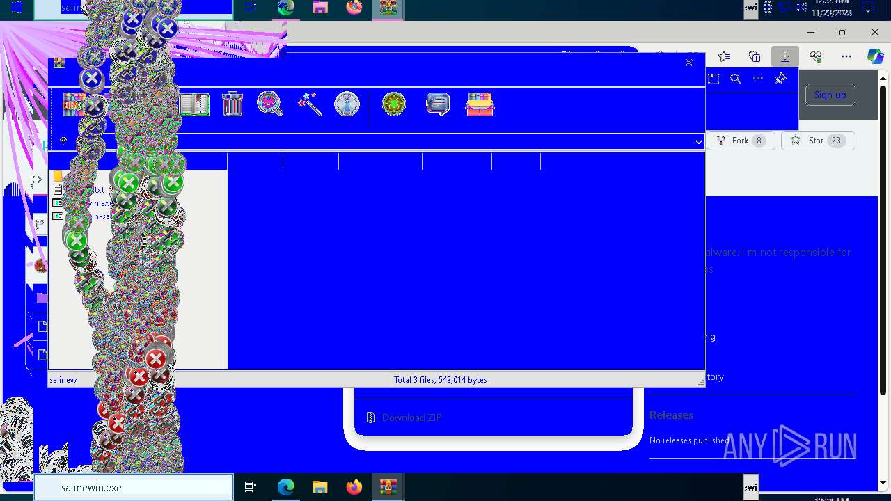Click the bottom taskbar search field salinewin.exe

[x=134, y=488]
